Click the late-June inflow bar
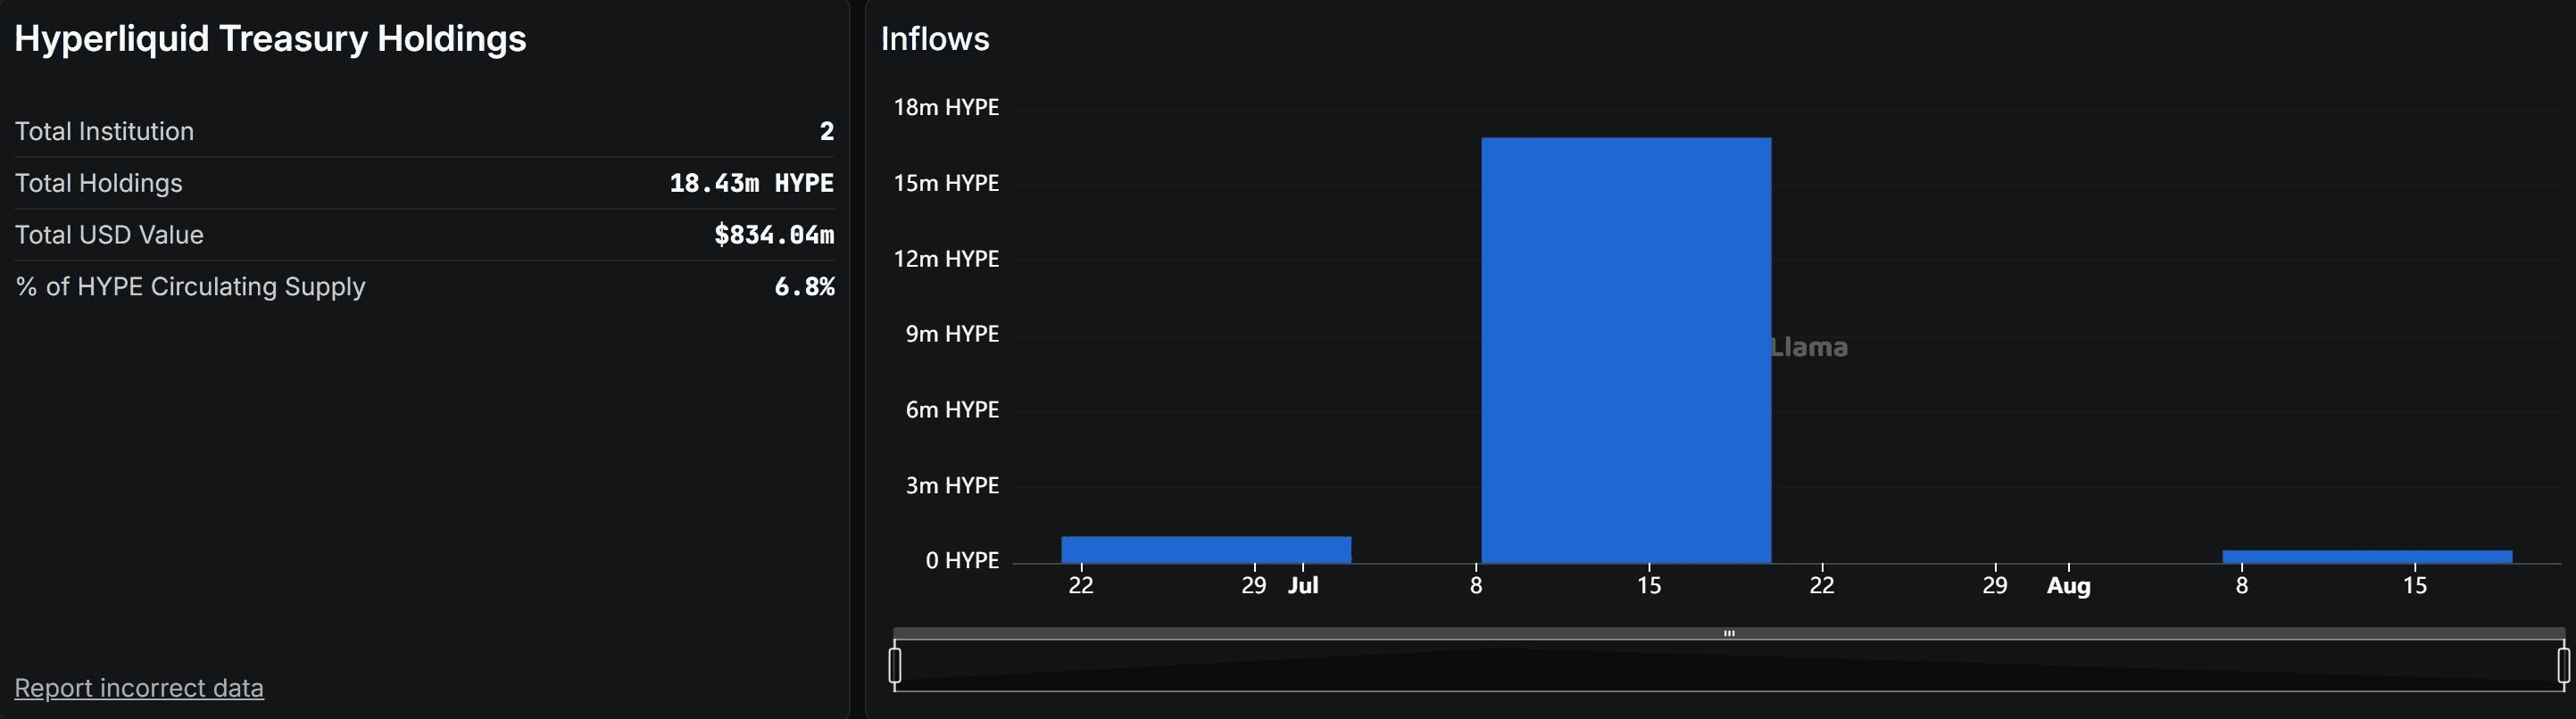This screenshot has width=2576, height=719. (1206, 550)
